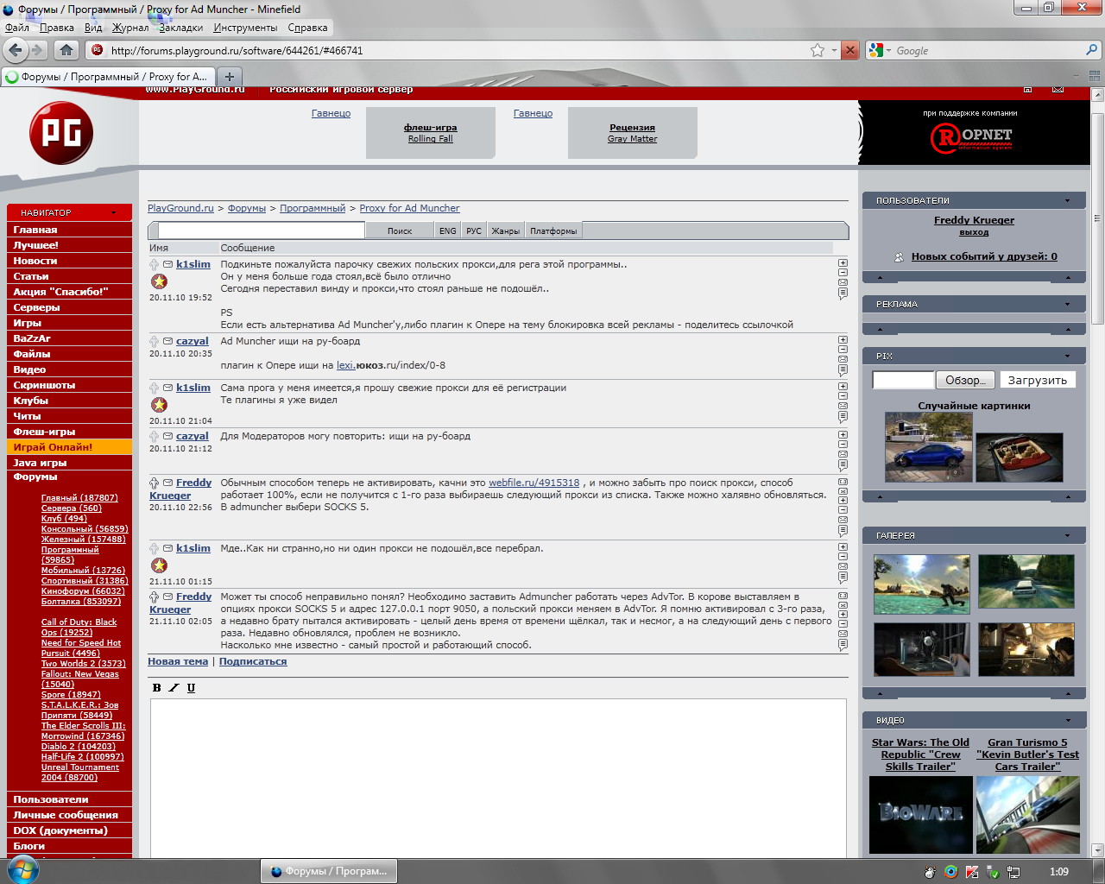Open webfile.ru/4915318 link

[x=534, y=483]
